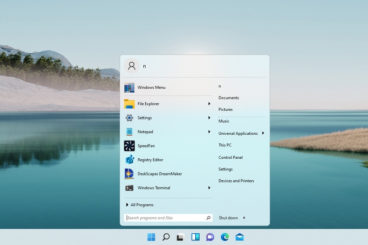Expand File Explorer submenu arrow
Image resolution: width=368 pixels, height=245 pixels.
coord(209,103)
